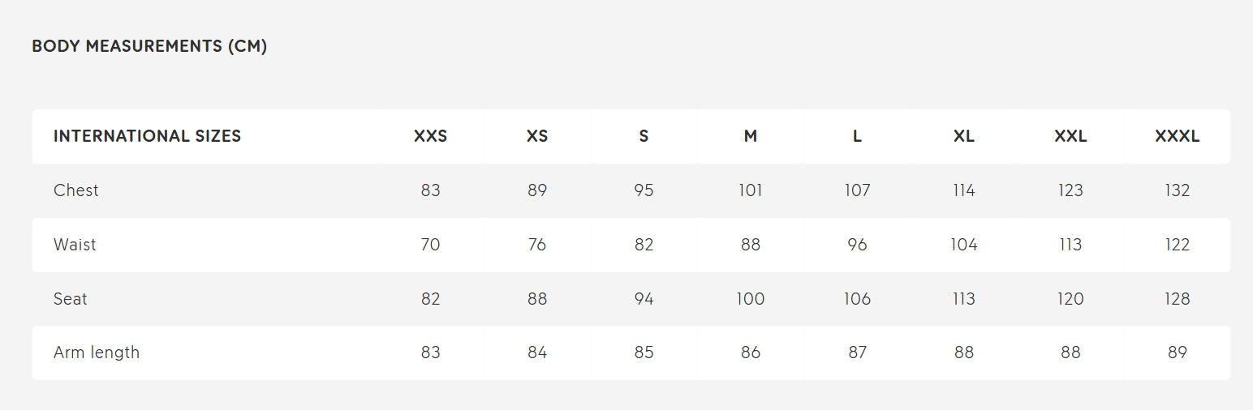
Task: Click the Waist value 104 for size XL
Action: [x=964, y=245]
